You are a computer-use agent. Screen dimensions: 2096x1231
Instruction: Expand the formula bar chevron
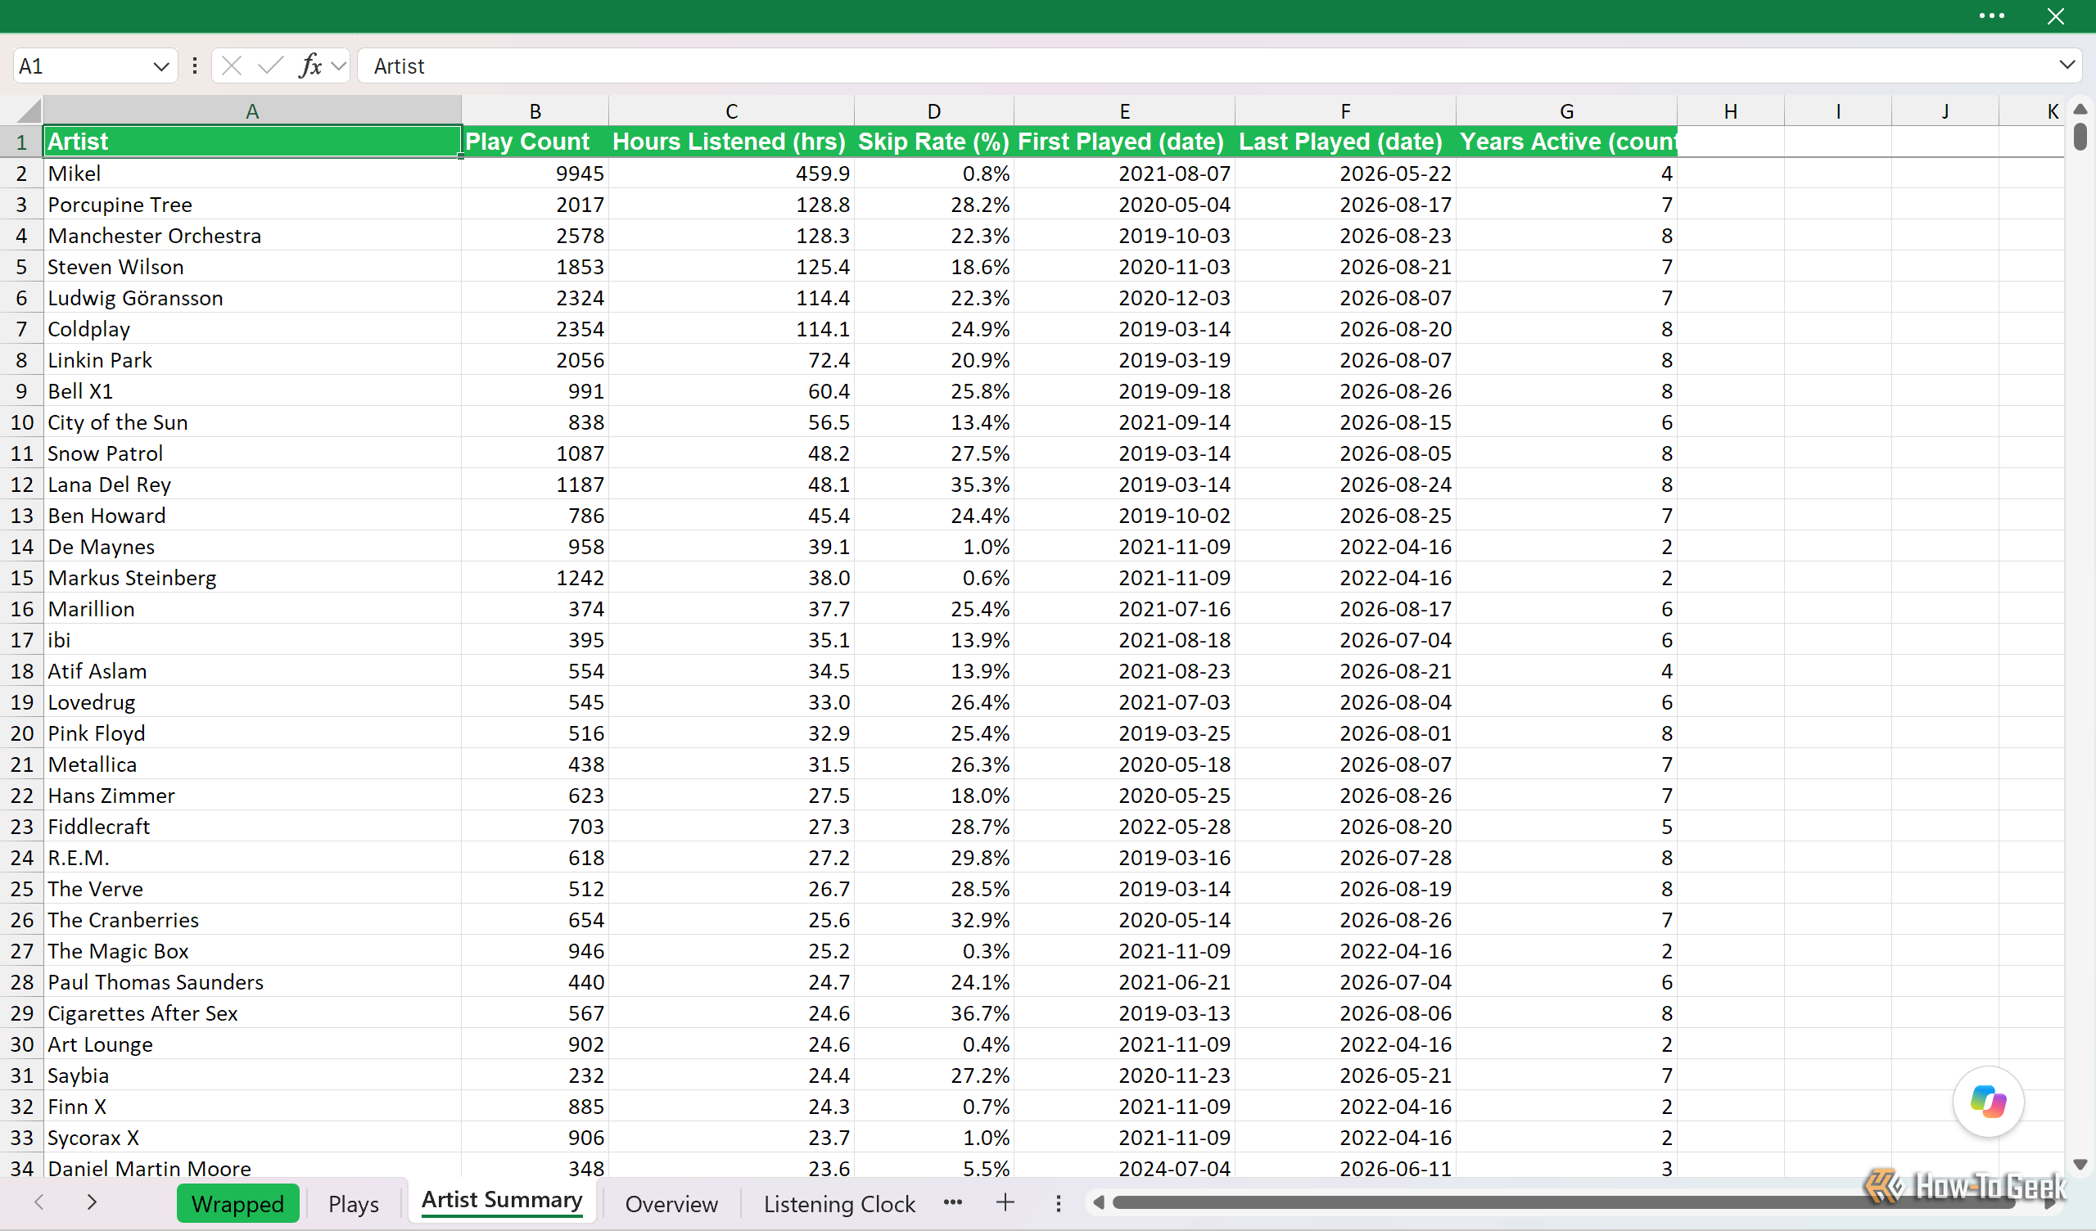[2067, 65]
